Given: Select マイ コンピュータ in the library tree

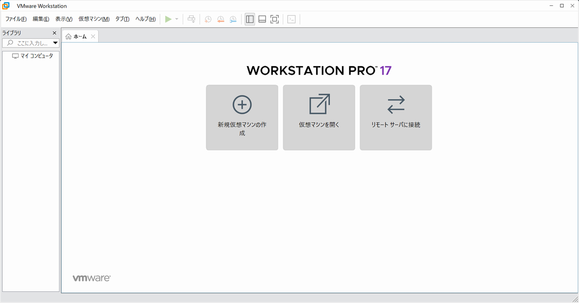Looking at the screenshot, I should pos(36,56).
